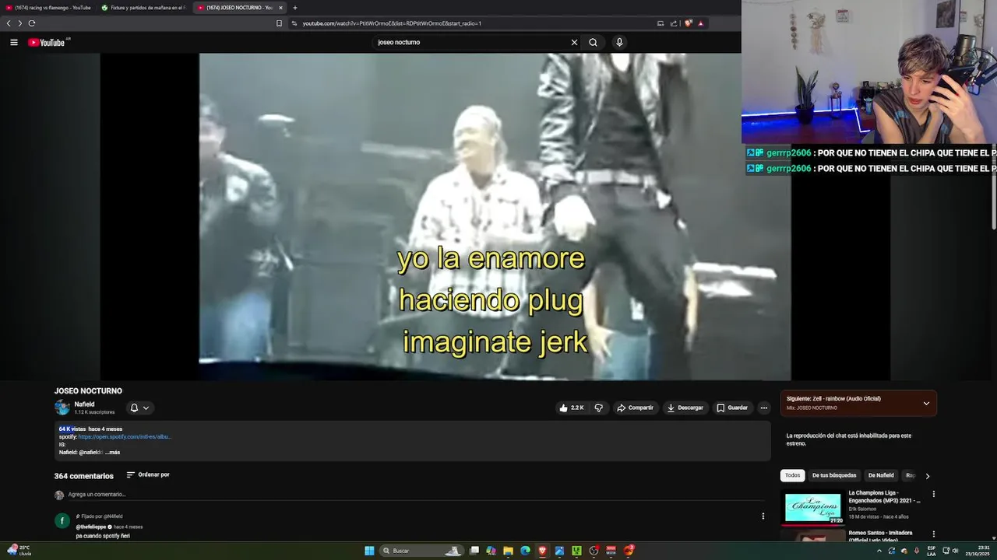Open the Nafield channel avatar

coord(62,408)
